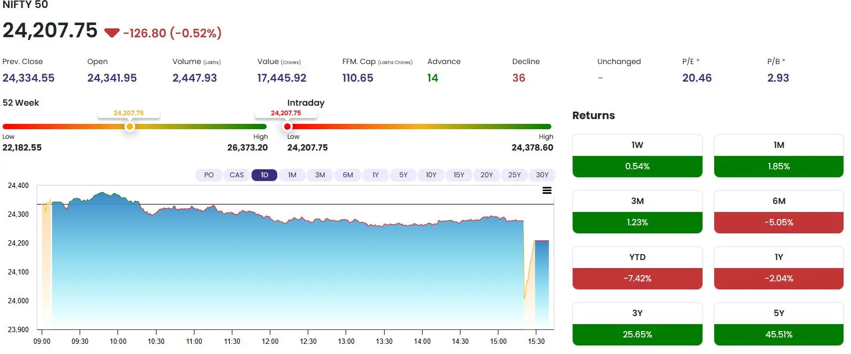851x354 pixels.
Task: Click the change value -126.80 (-0.52%)
Action: click(172, 33)
